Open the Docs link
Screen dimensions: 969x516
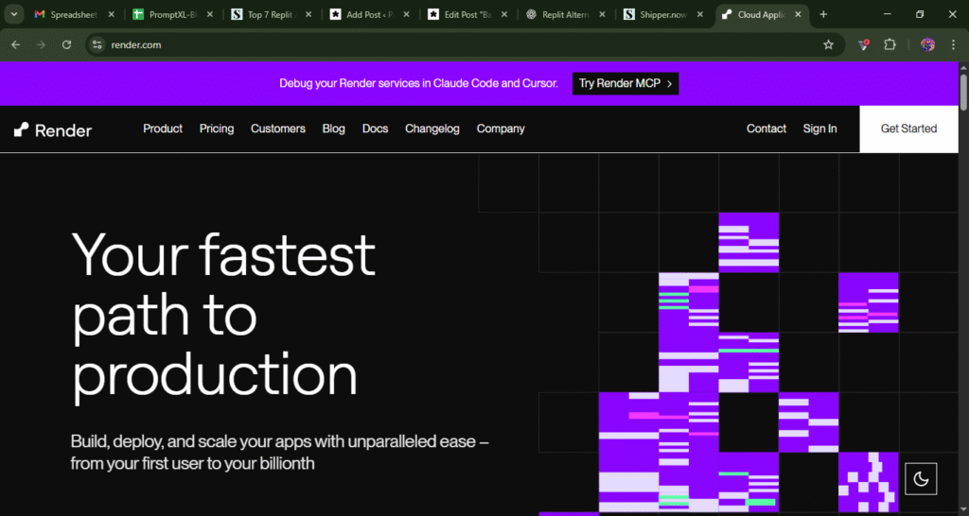point(375,129)
